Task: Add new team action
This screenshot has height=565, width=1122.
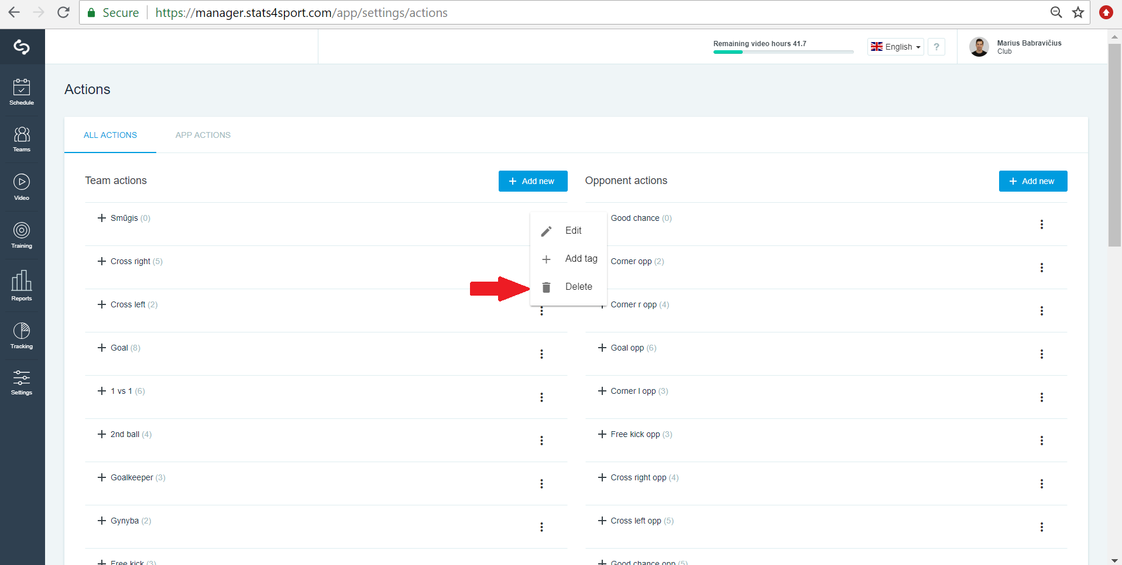Action: (x=533, y=181)
